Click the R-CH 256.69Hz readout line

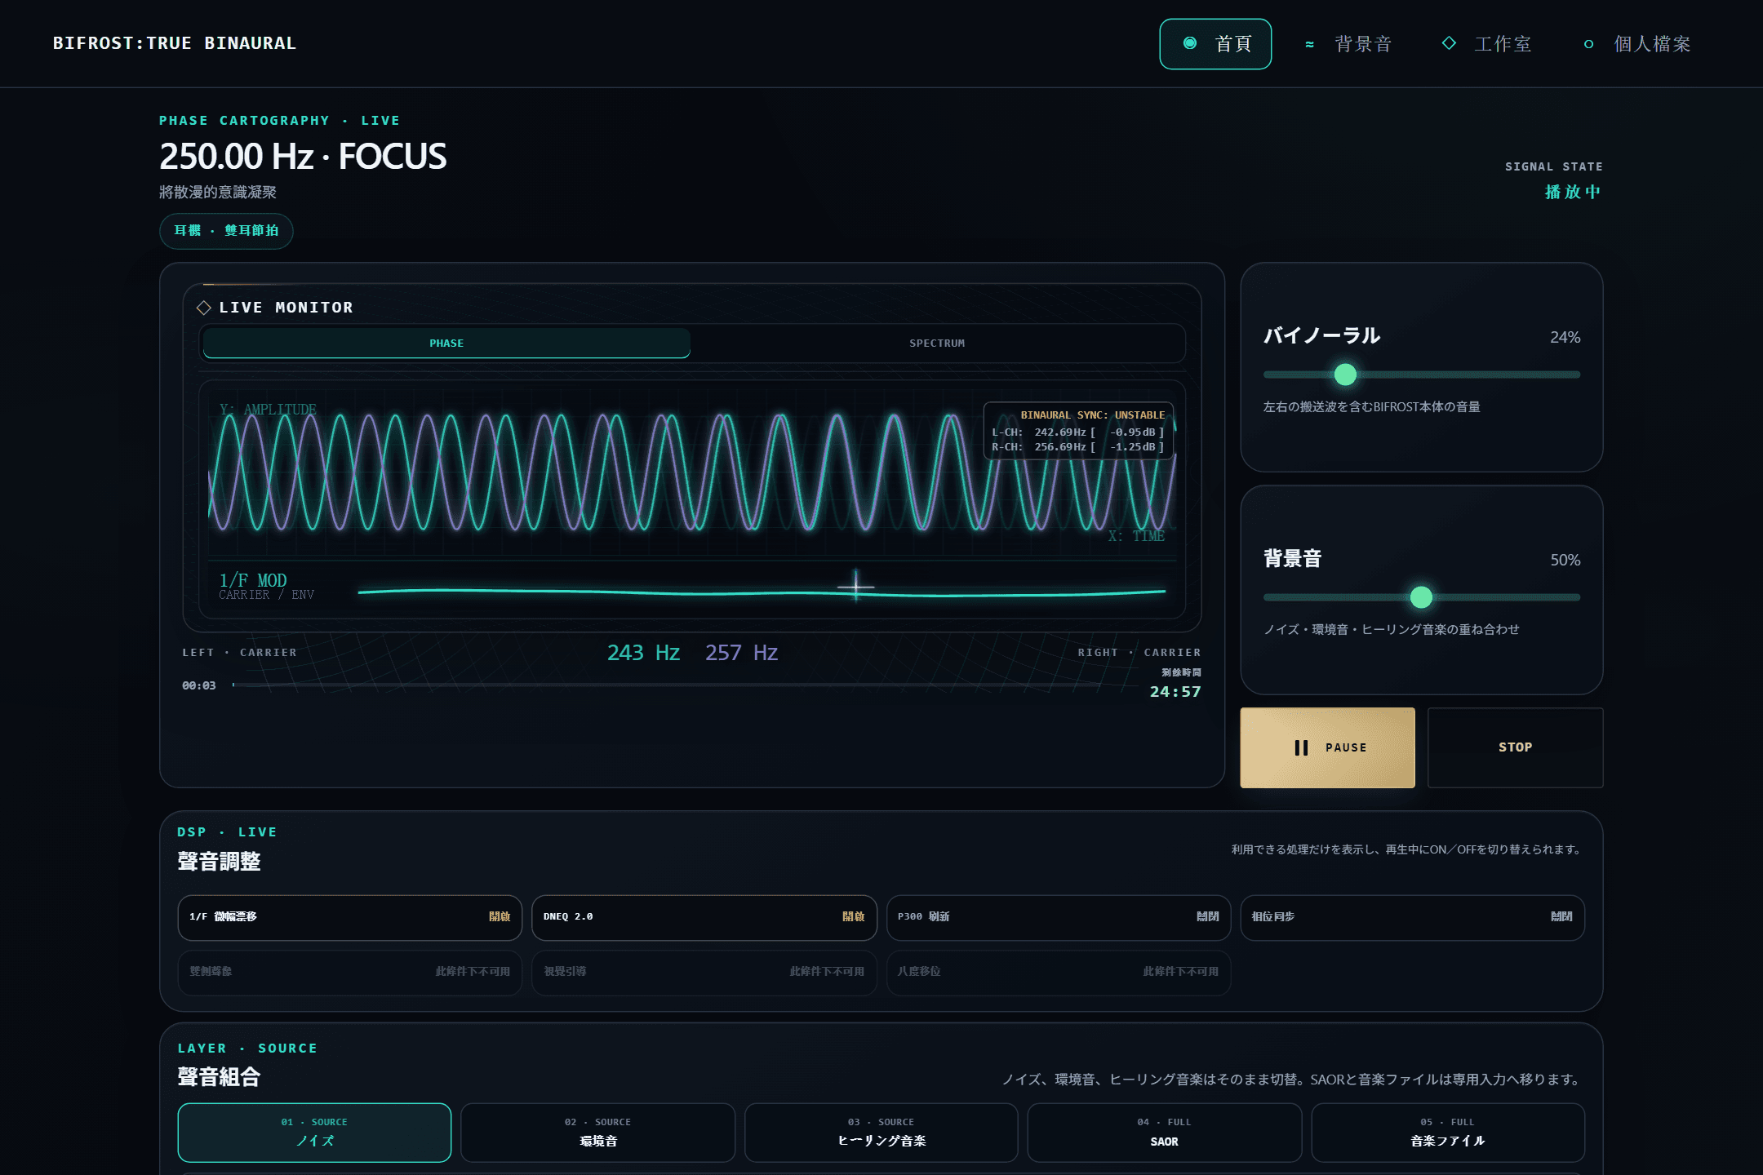[1078, 447]
